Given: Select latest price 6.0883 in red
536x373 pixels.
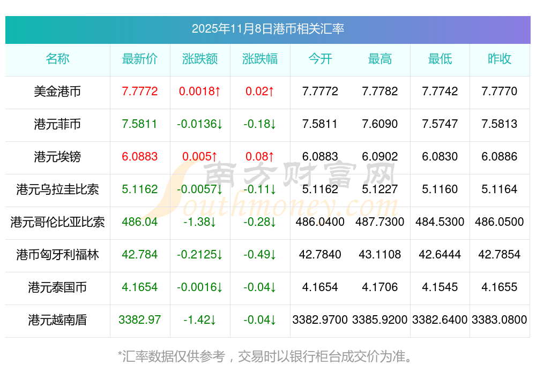Looking at the screenshot, I should tap(140, 157).
